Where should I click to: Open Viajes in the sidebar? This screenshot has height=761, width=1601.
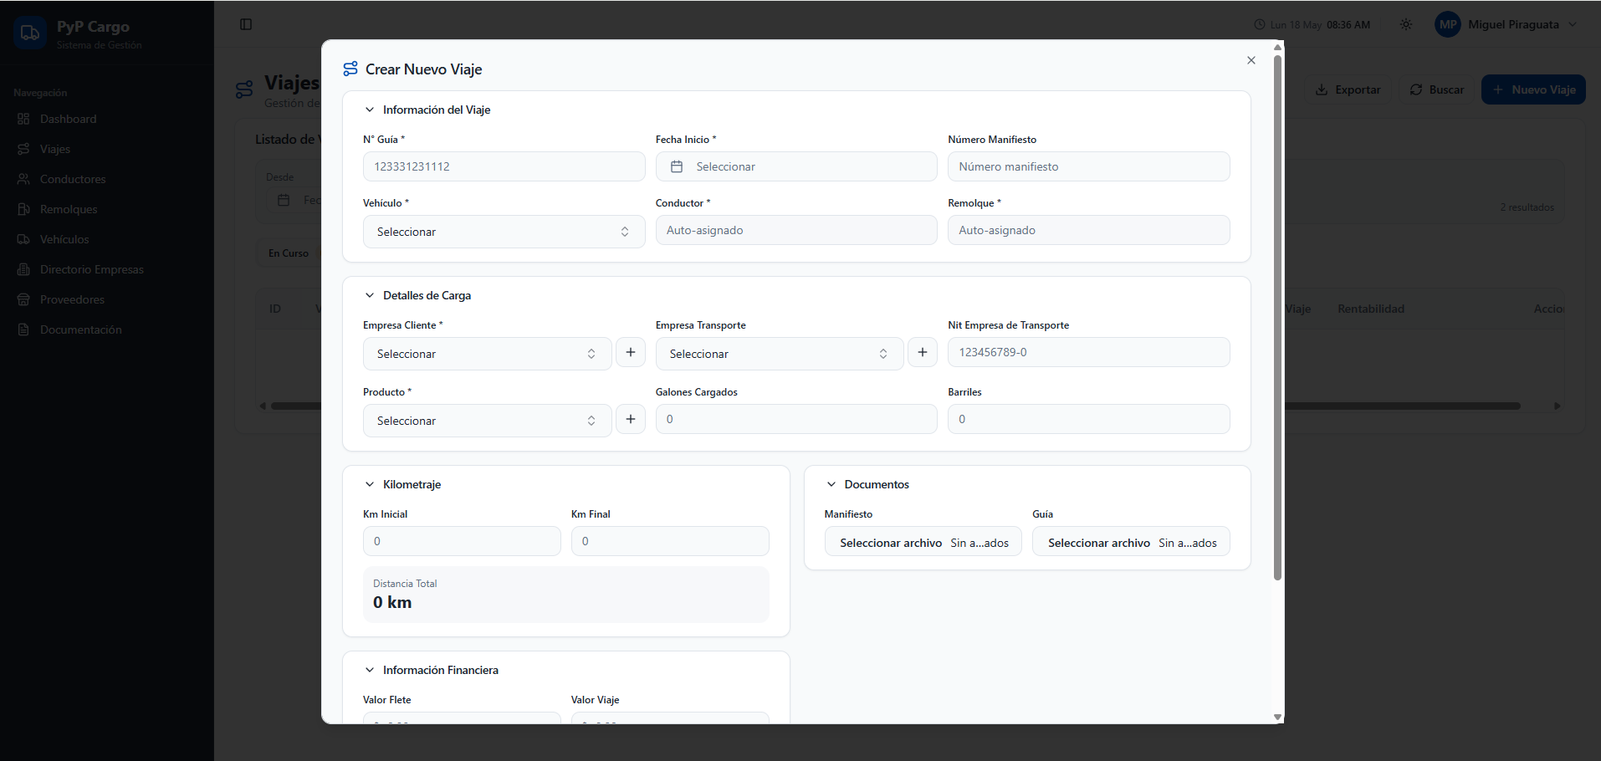point(107,149)
